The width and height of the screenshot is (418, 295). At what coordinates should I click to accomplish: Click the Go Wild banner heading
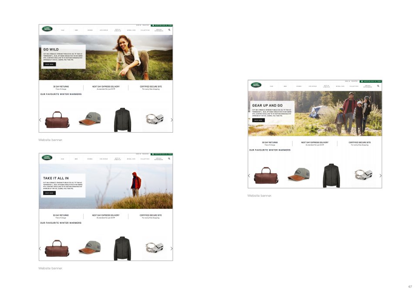click(51, 49)
